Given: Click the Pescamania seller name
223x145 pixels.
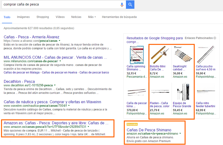Looking at the screenshot, I should [137, 77].
